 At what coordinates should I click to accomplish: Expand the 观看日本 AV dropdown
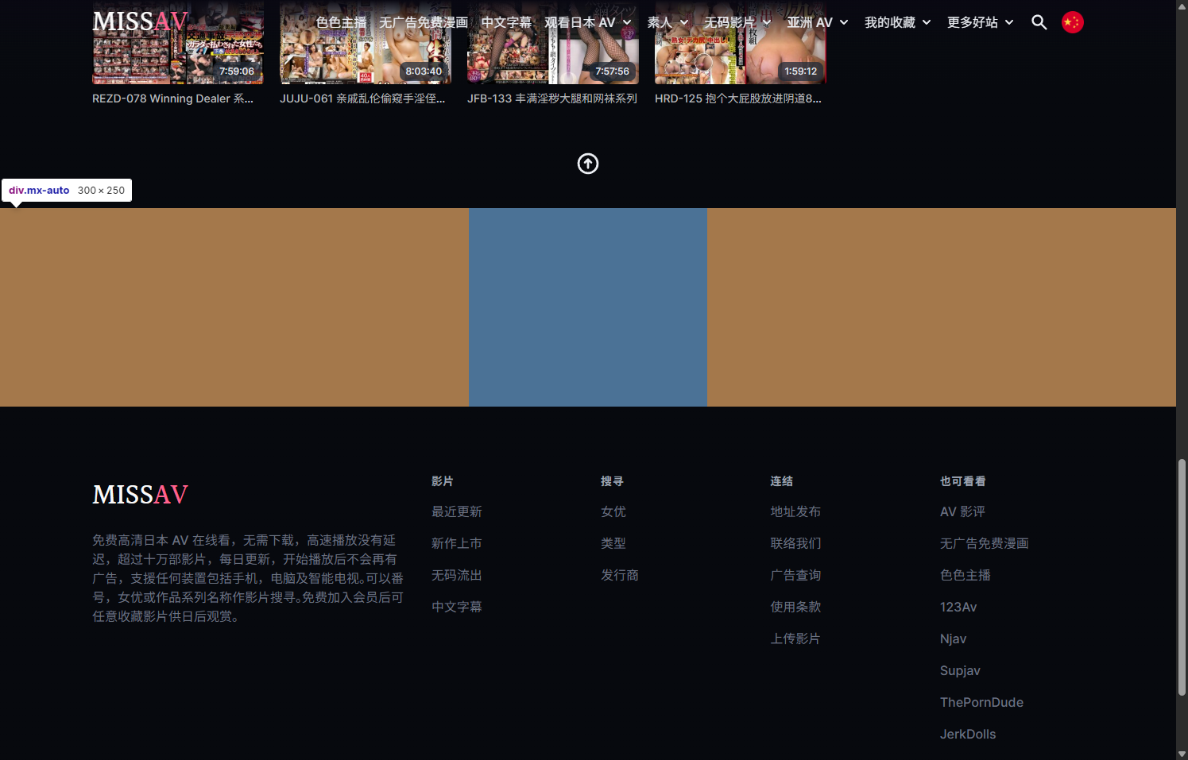click(x=588, y=22)
